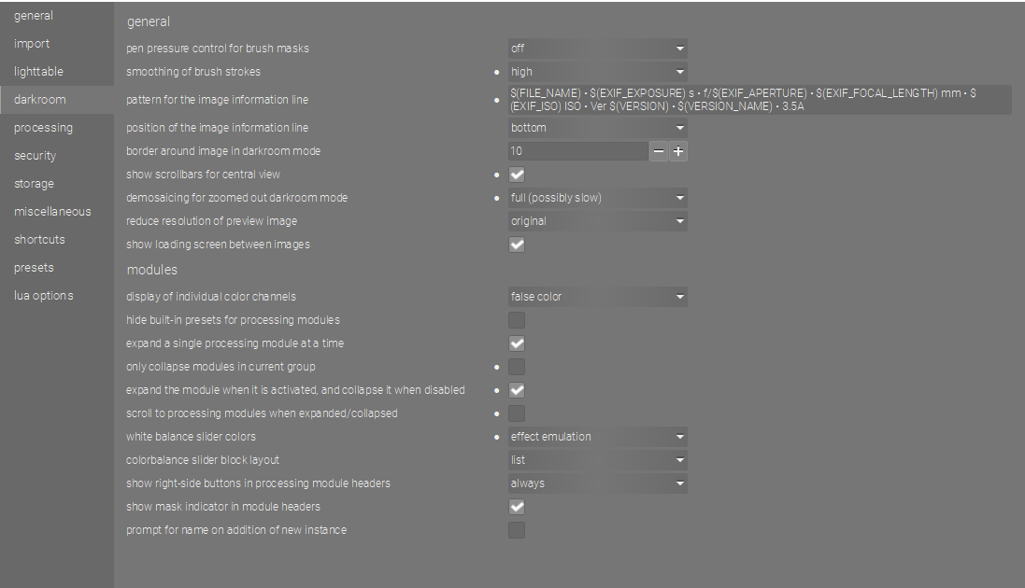Image resolution: width=1025 pixels, height=588 pixels.
Task: Open white balance slider colors dropdown
Action: pos(598,437)
